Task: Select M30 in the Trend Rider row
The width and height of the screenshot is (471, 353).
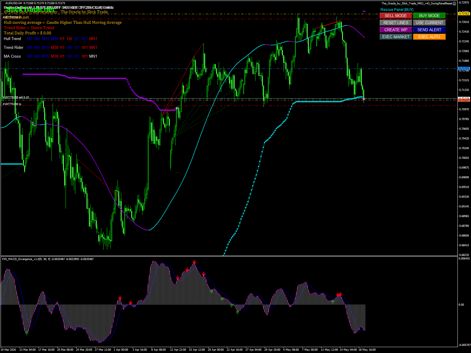Action: click(x=54, y=47)
